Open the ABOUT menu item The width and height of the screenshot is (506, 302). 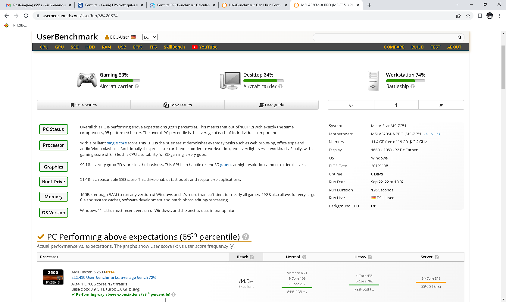[454, 47]
